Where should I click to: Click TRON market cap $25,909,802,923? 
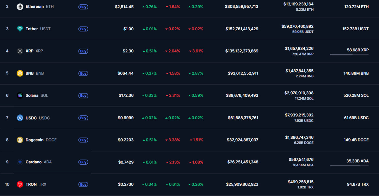[242, 184]
